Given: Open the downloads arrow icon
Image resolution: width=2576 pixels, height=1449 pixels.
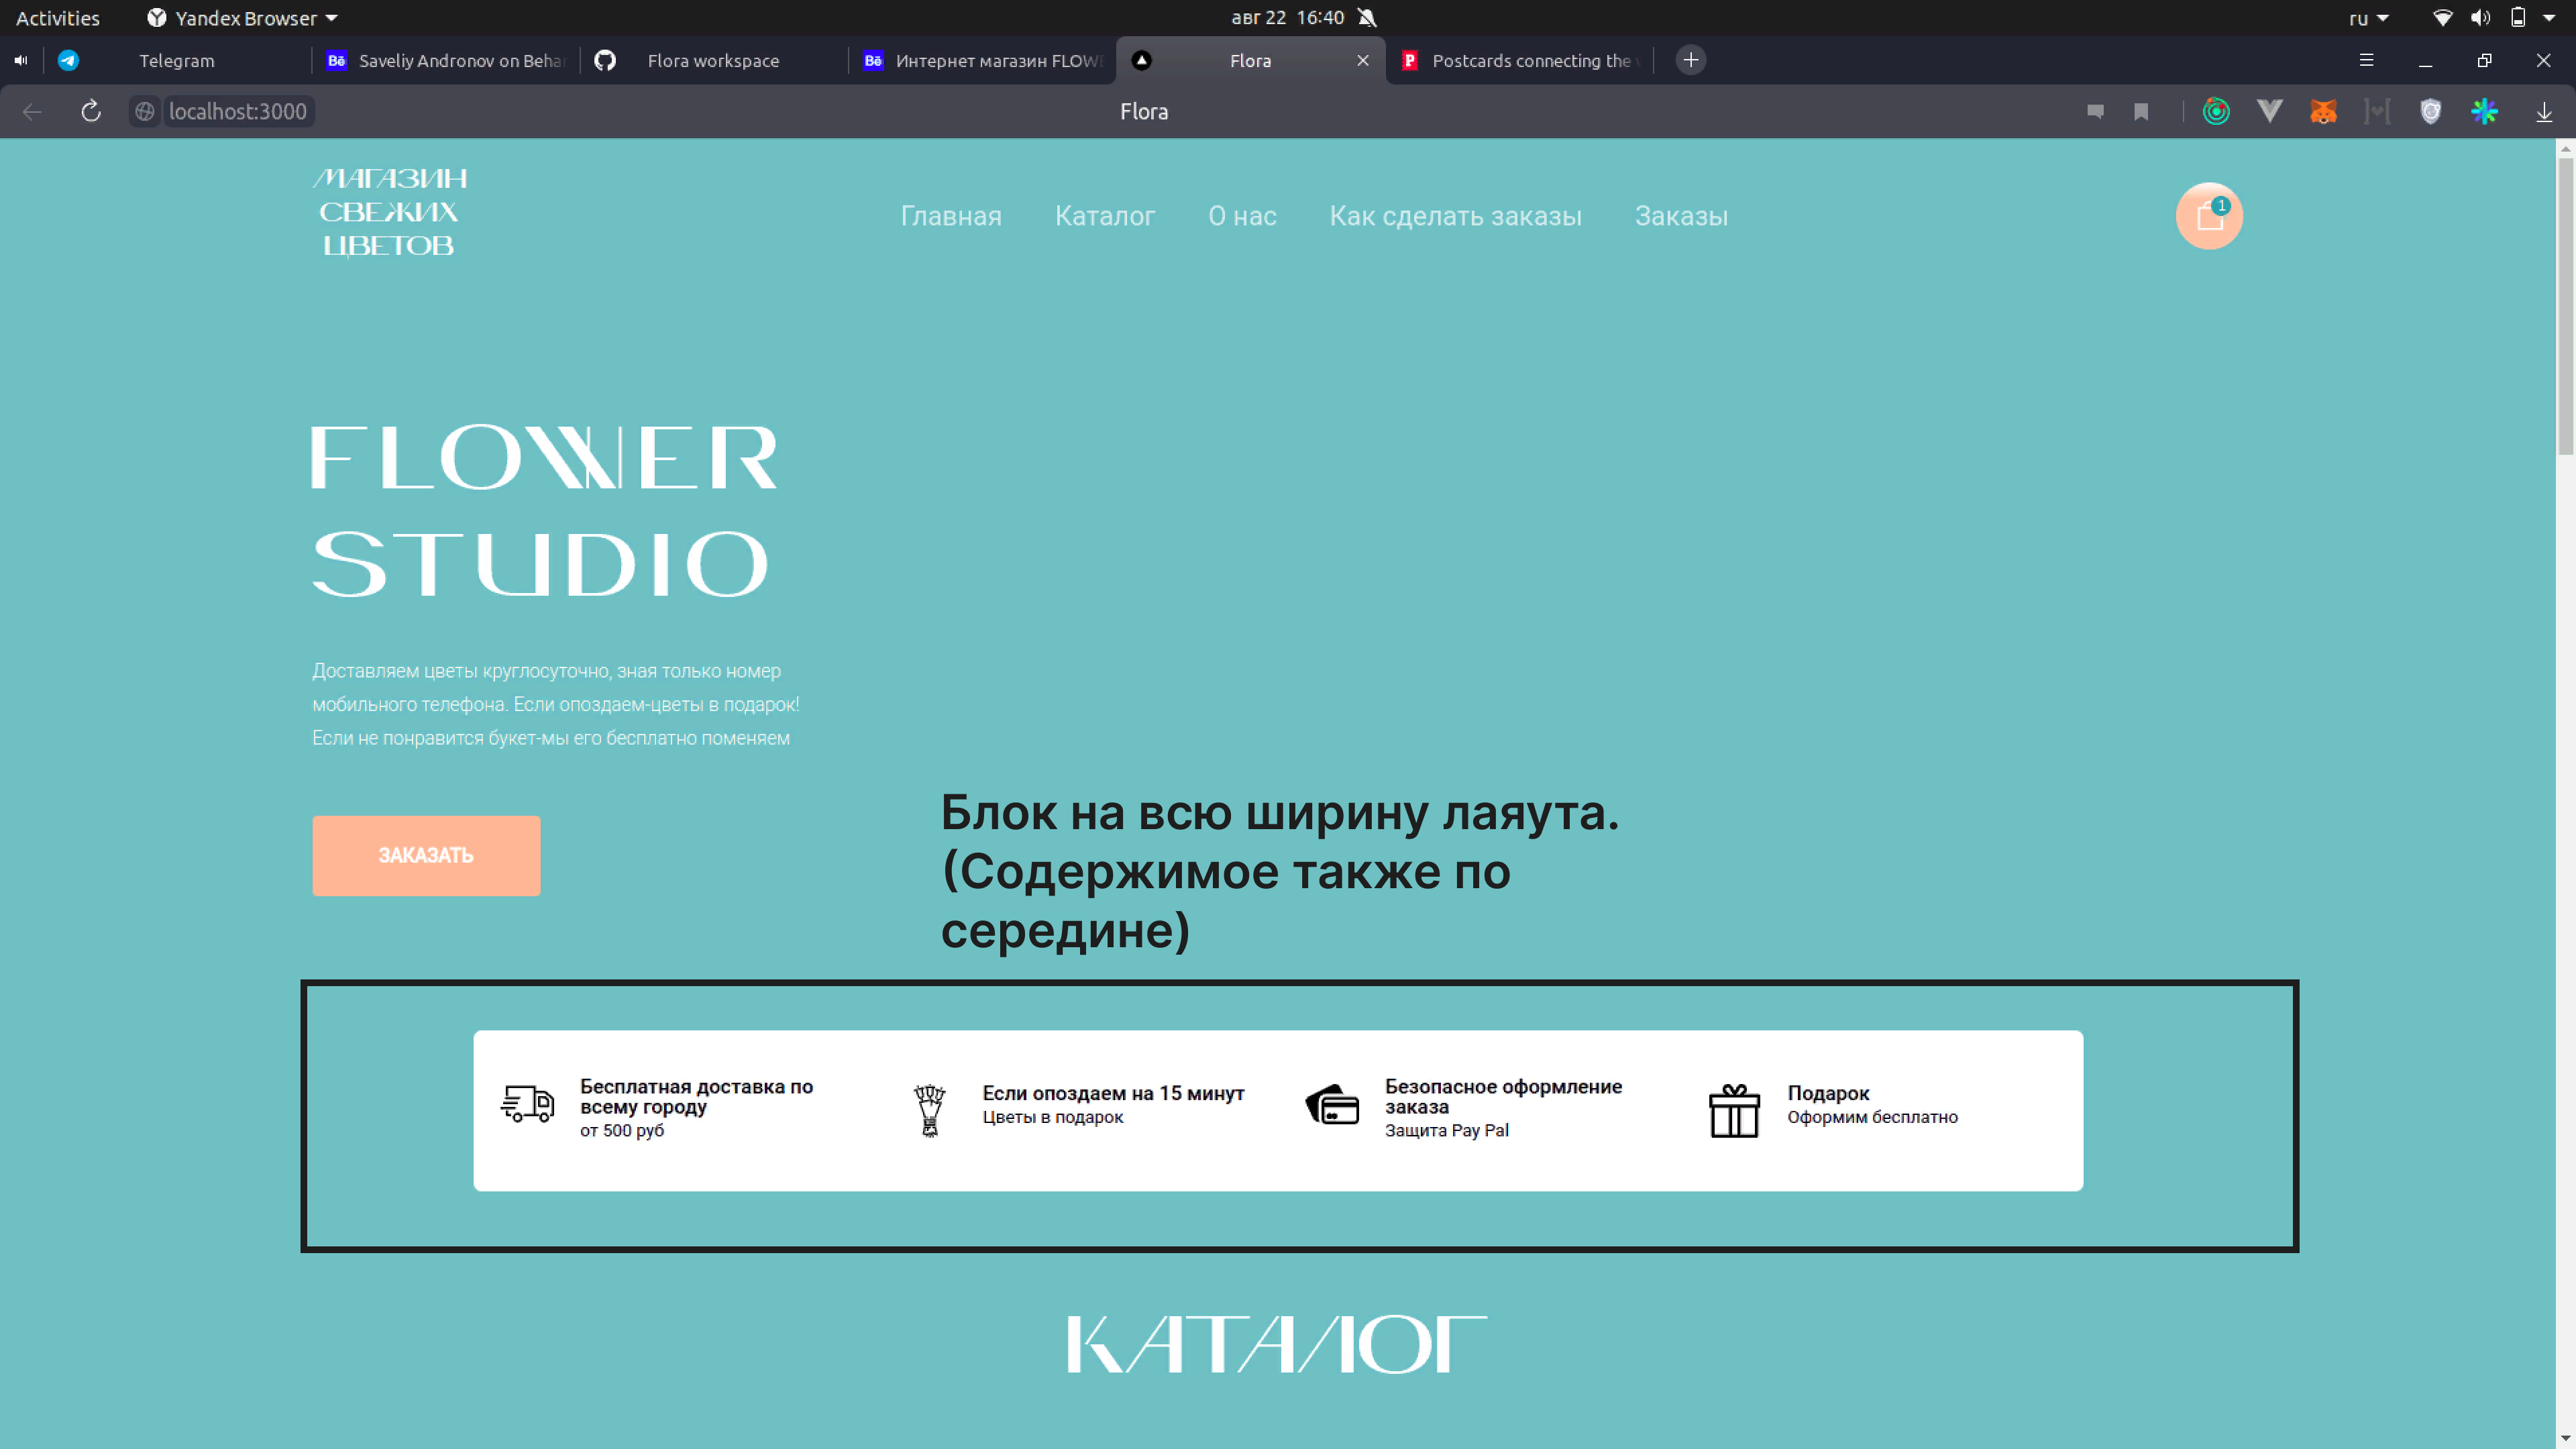Looking at the screenshot, I should 2543,112.
